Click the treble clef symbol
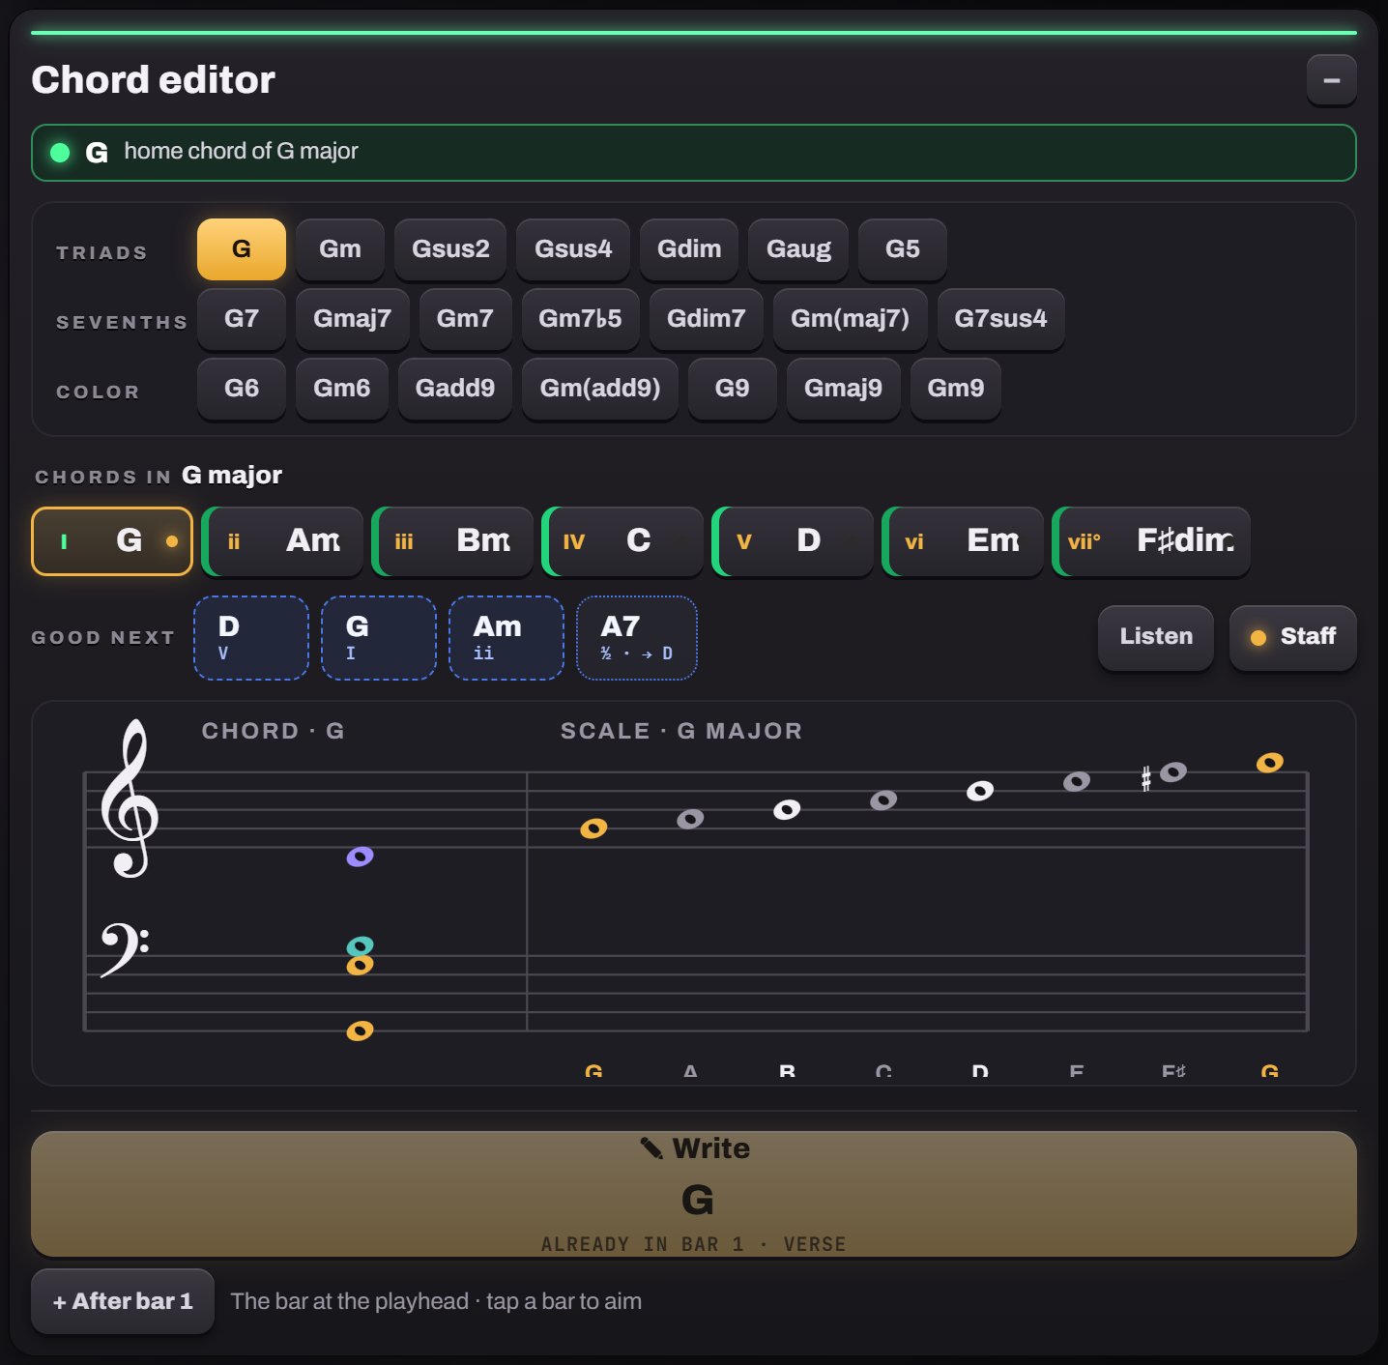This screenshot has height=1365, width=1388. coord(130,798)
